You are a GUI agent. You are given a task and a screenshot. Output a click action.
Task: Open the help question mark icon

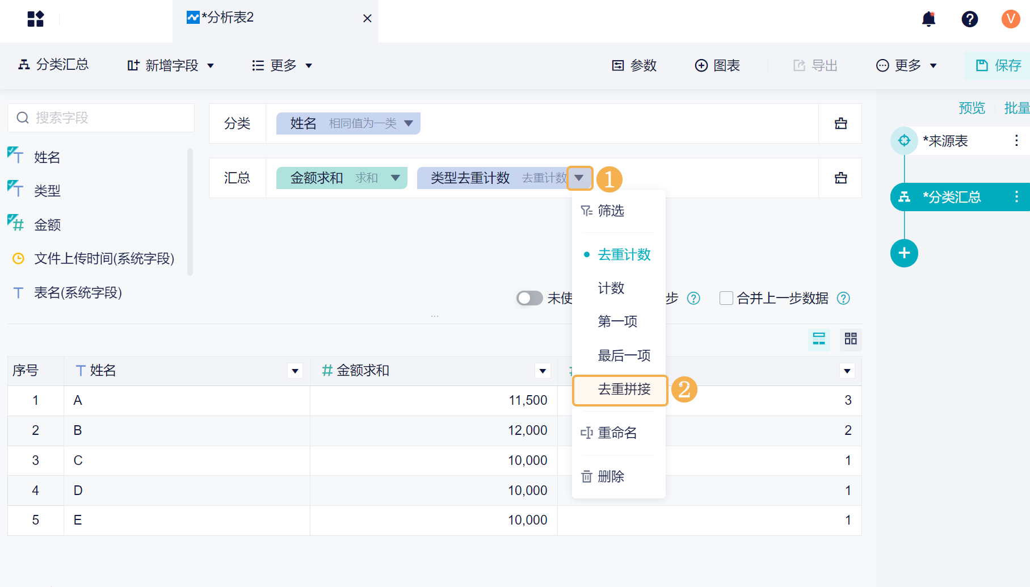click(x=969, y=19)
